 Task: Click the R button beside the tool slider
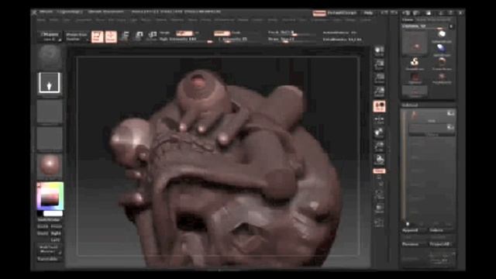(x=451, y=26)
